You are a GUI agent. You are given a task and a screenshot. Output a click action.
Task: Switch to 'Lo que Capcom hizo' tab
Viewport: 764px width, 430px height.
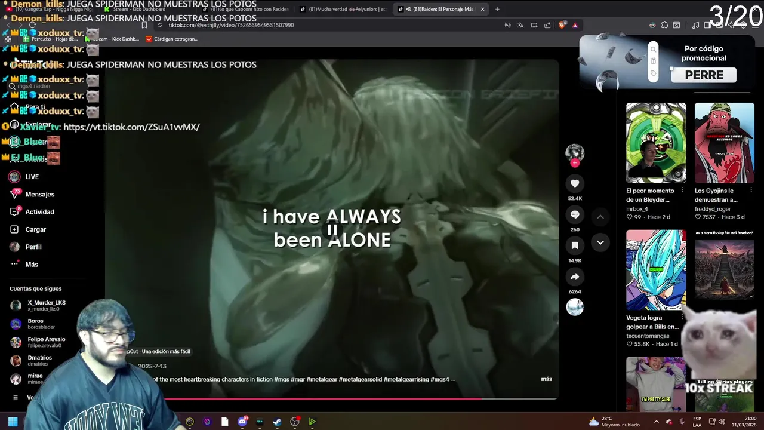(245, 9)
